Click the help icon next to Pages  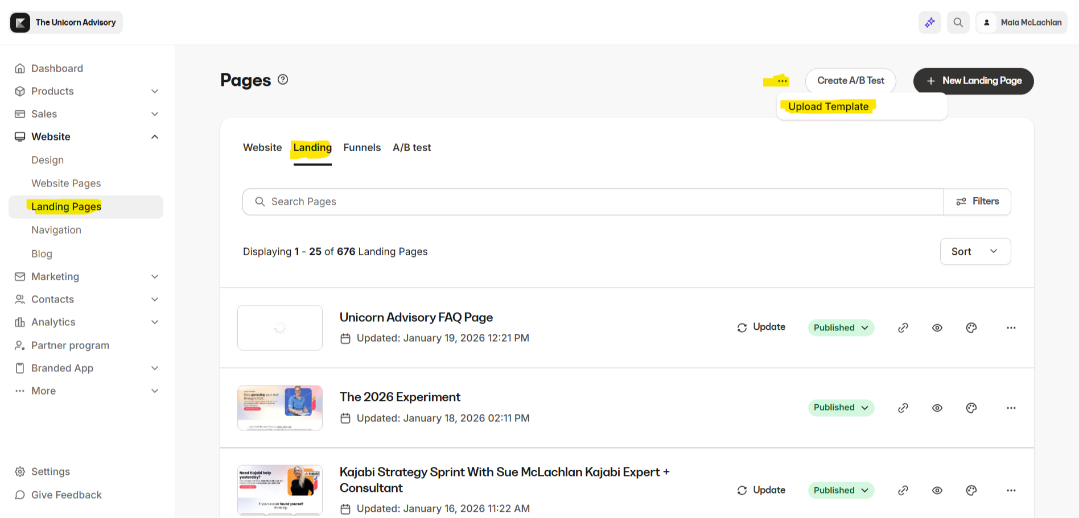tap(283, 80)
